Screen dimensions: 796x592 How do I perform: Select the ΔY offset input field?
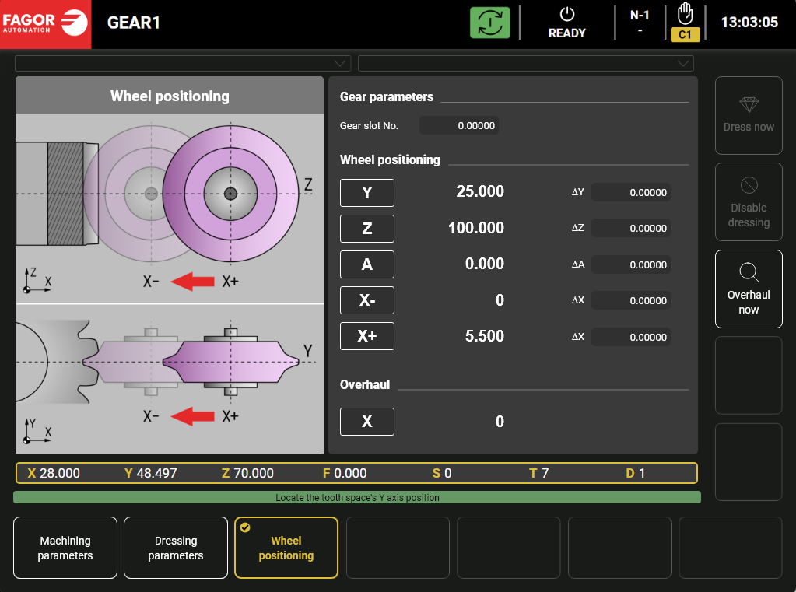(630, 192)
